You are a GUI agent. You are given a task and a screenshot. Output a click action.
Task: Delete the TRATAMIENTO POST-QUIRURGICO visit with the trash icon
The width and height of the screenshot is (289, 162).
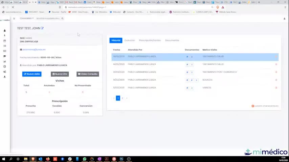pyautogui.click(x=276, y=72)
